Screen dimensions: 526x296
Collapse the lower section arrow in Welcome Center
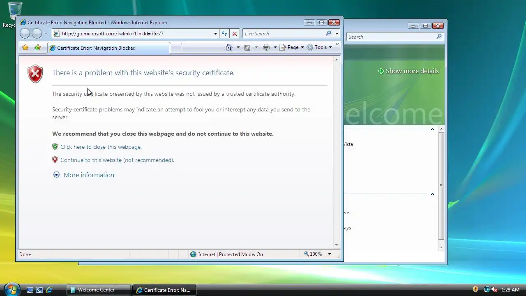[x=432, y=194]
